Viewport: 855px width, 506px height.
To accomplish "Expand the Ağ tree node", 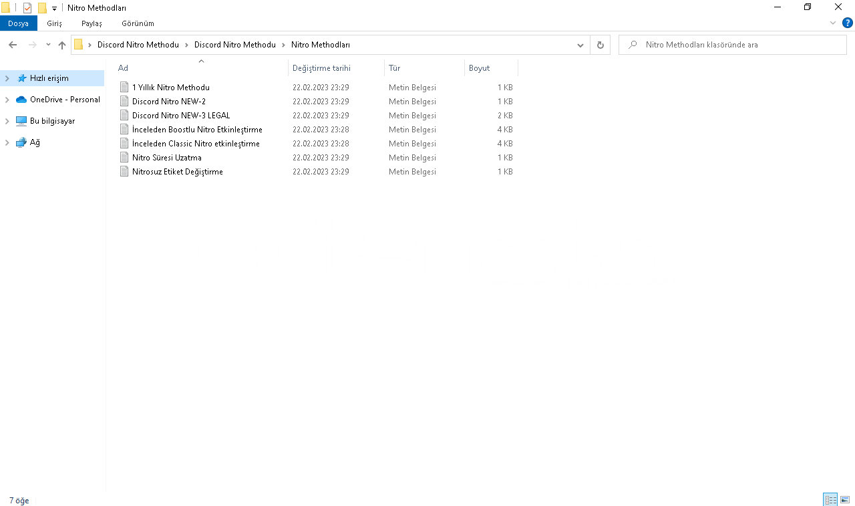I will pos(7,142).
